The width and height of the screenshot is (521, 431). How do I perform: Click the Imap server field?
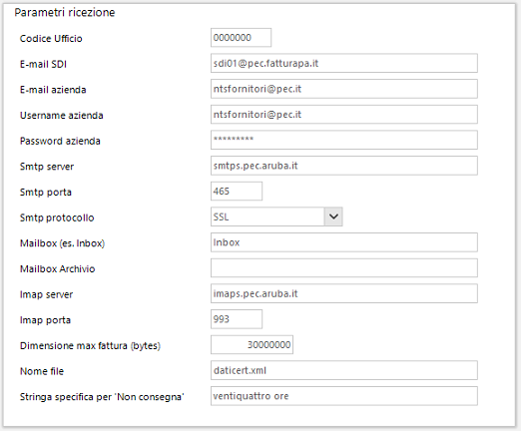click(344, 293)
